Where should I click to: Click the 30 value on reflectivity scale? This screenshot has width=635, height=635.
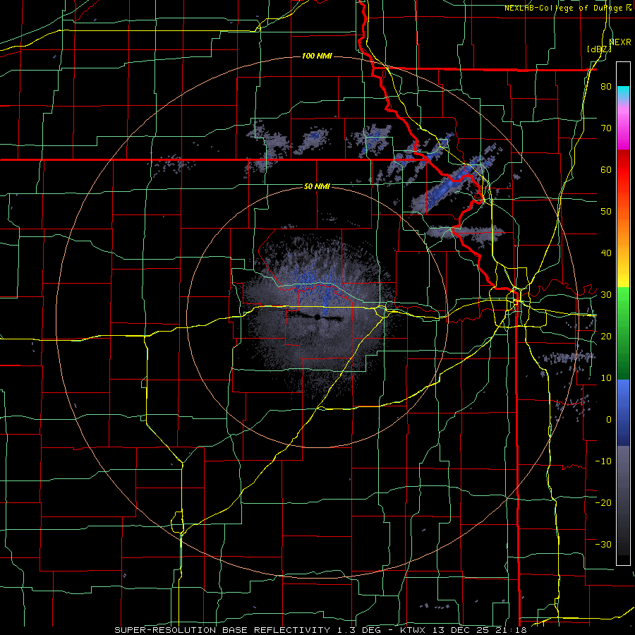tap(606, 295)
